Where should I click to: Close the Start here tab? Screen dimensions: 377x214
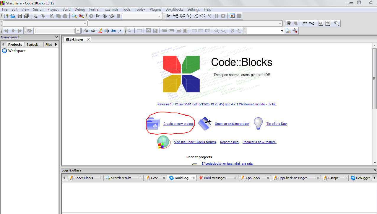click(x=88, y=40)
